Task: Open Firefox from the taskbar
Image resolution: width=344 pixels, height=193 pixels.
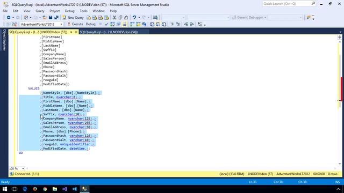Action: point(35,189)
